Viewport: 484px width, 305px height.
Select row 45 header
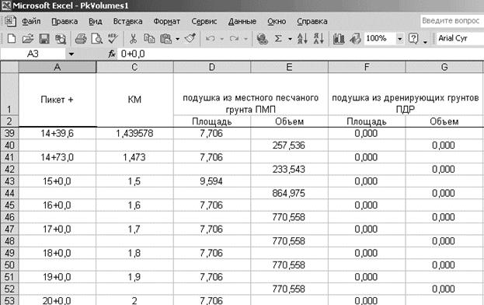[9, 205]
